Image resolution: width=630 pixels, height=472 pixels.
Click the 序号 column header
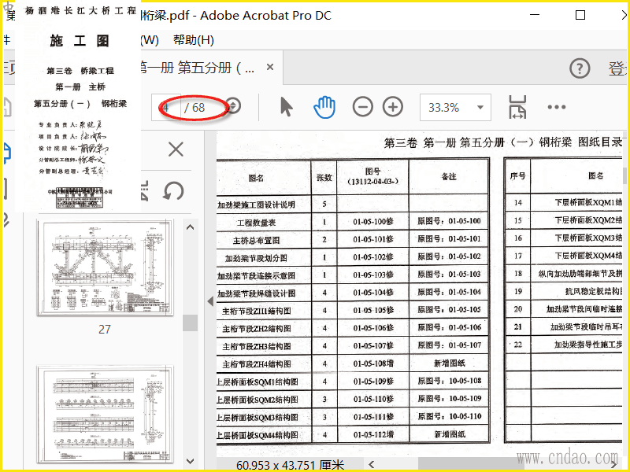[x=517, y=175]
